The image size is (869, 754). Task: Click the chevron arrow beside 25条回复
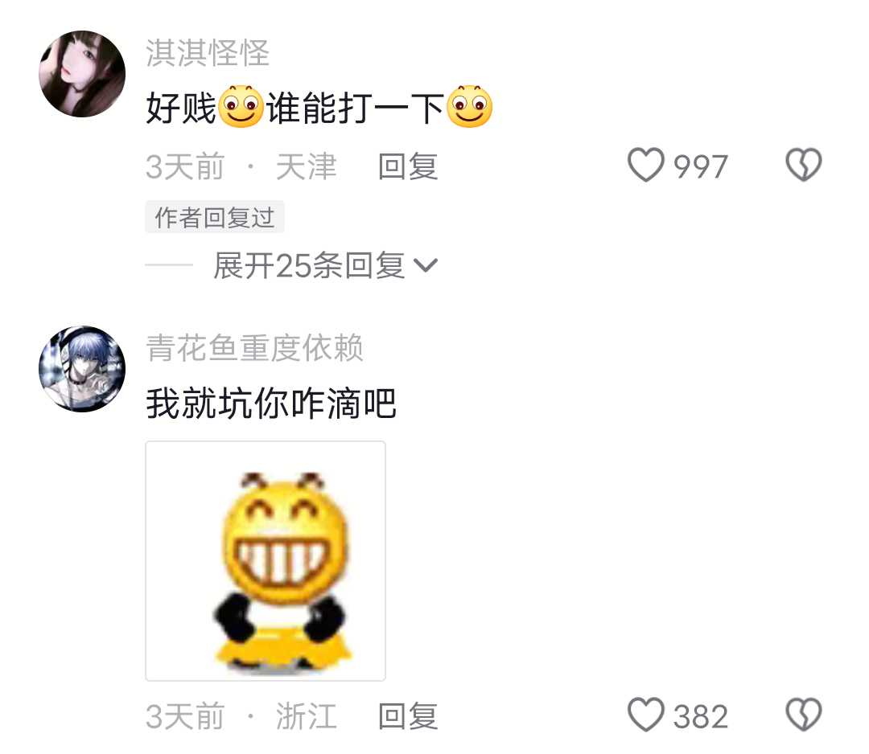(x=426, y=266)
